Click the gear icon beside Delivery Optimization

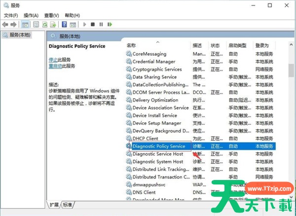(129, 100)
